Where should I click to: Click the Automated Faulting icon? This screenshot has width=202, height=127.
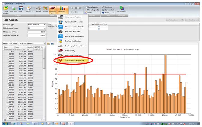tap(60, 17)
